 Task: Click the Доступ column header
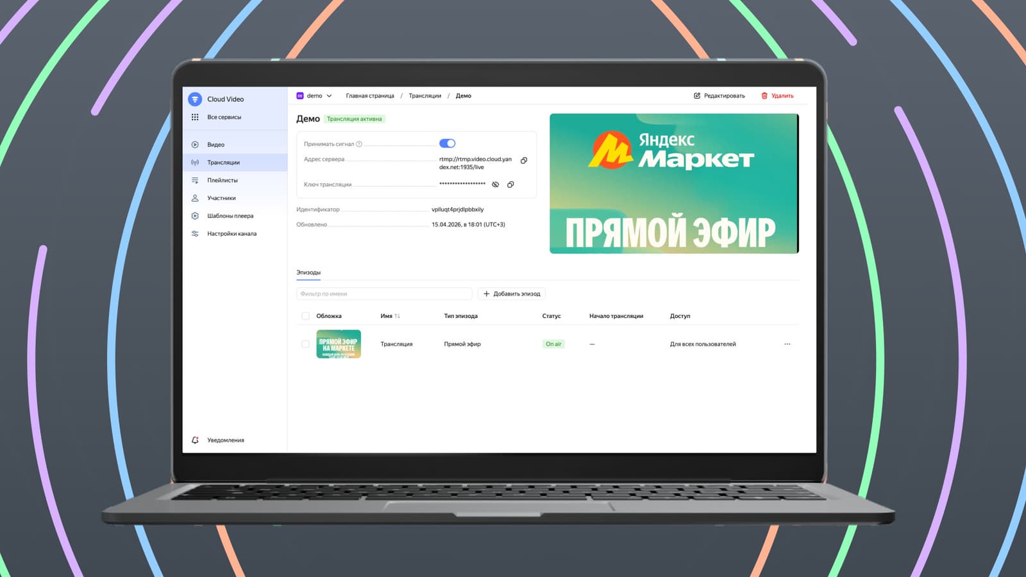click(x=680, y=316)
